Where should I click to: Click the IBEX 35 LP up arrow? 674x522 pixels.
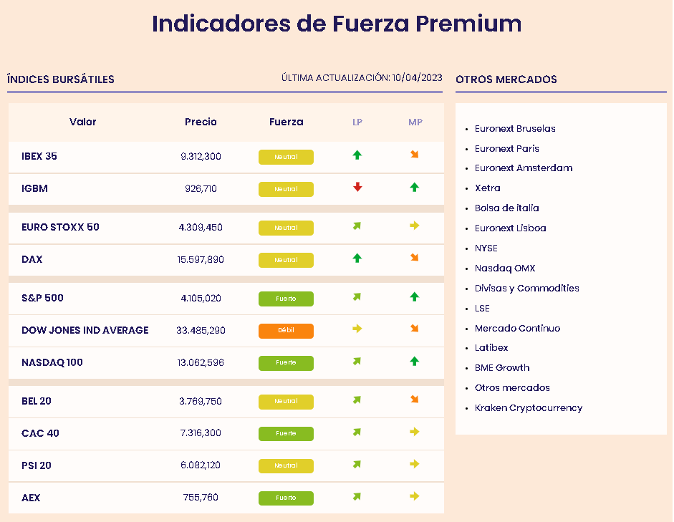tap(357, 155)
